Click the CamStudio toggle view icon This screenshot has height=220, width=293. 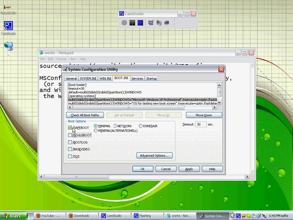tap(151, 23)
